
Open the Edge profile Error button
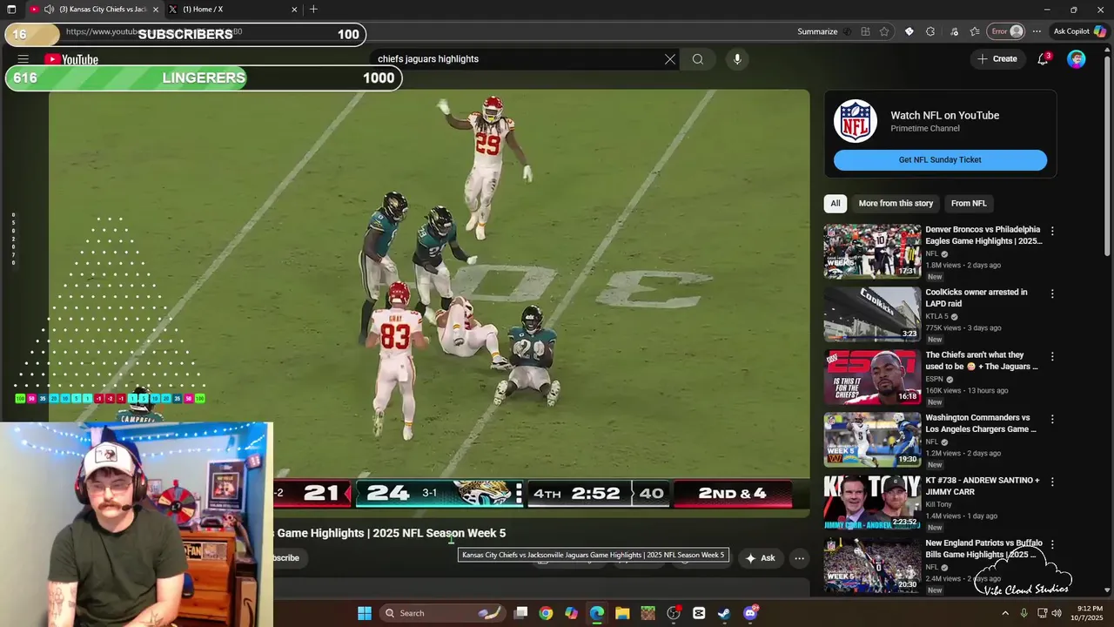pyautogui.click(x=1006, y=31)
